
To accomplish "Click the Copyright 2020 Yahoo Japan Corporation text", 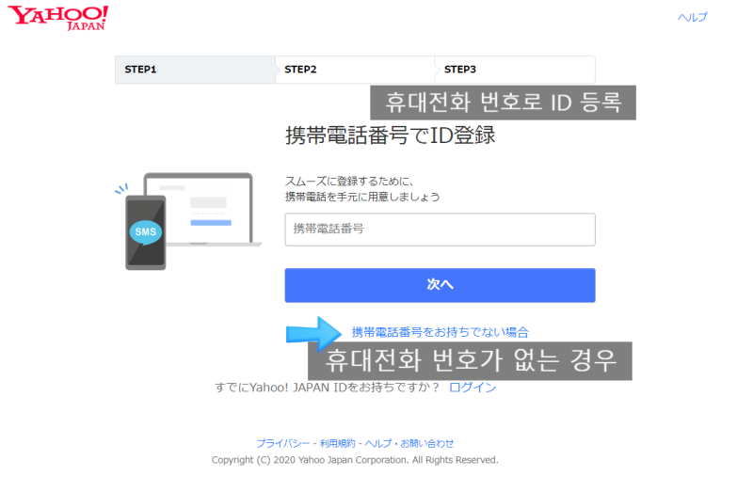I will [355, 460].
